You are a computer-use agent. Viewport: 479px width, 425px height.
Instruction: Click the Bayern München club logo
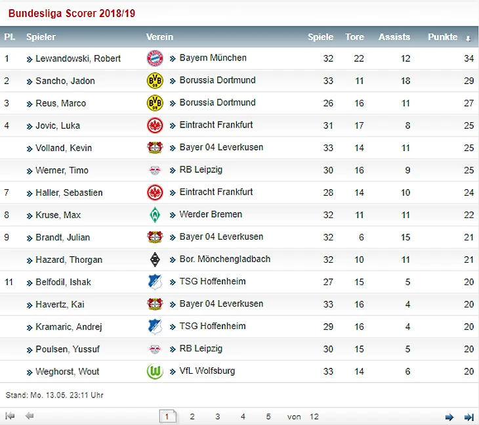click(x=154, y=58)
